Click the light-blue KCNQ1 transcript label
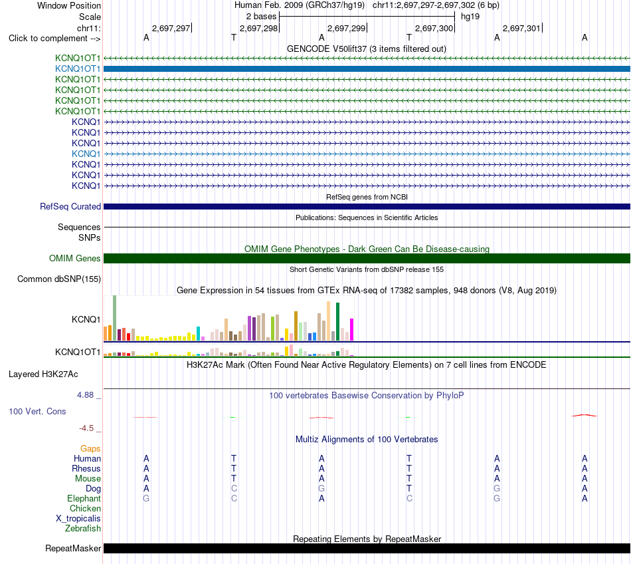 tap(86, 154)
